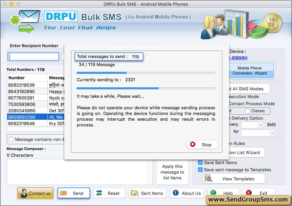Click the green question mark Help icon
The width and height of the screenshot is (292, 206).
213,193
